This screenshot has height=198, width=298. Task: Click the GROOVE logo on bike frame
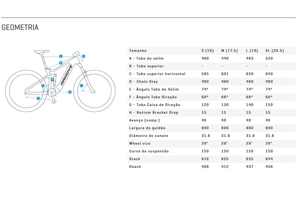(x=66, y=75)
